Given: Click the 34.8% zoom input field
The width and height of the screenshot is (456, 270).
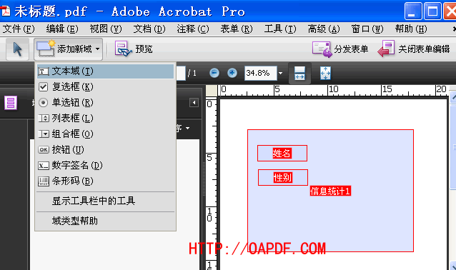Looking at the screenshot, I should [260, 73].
